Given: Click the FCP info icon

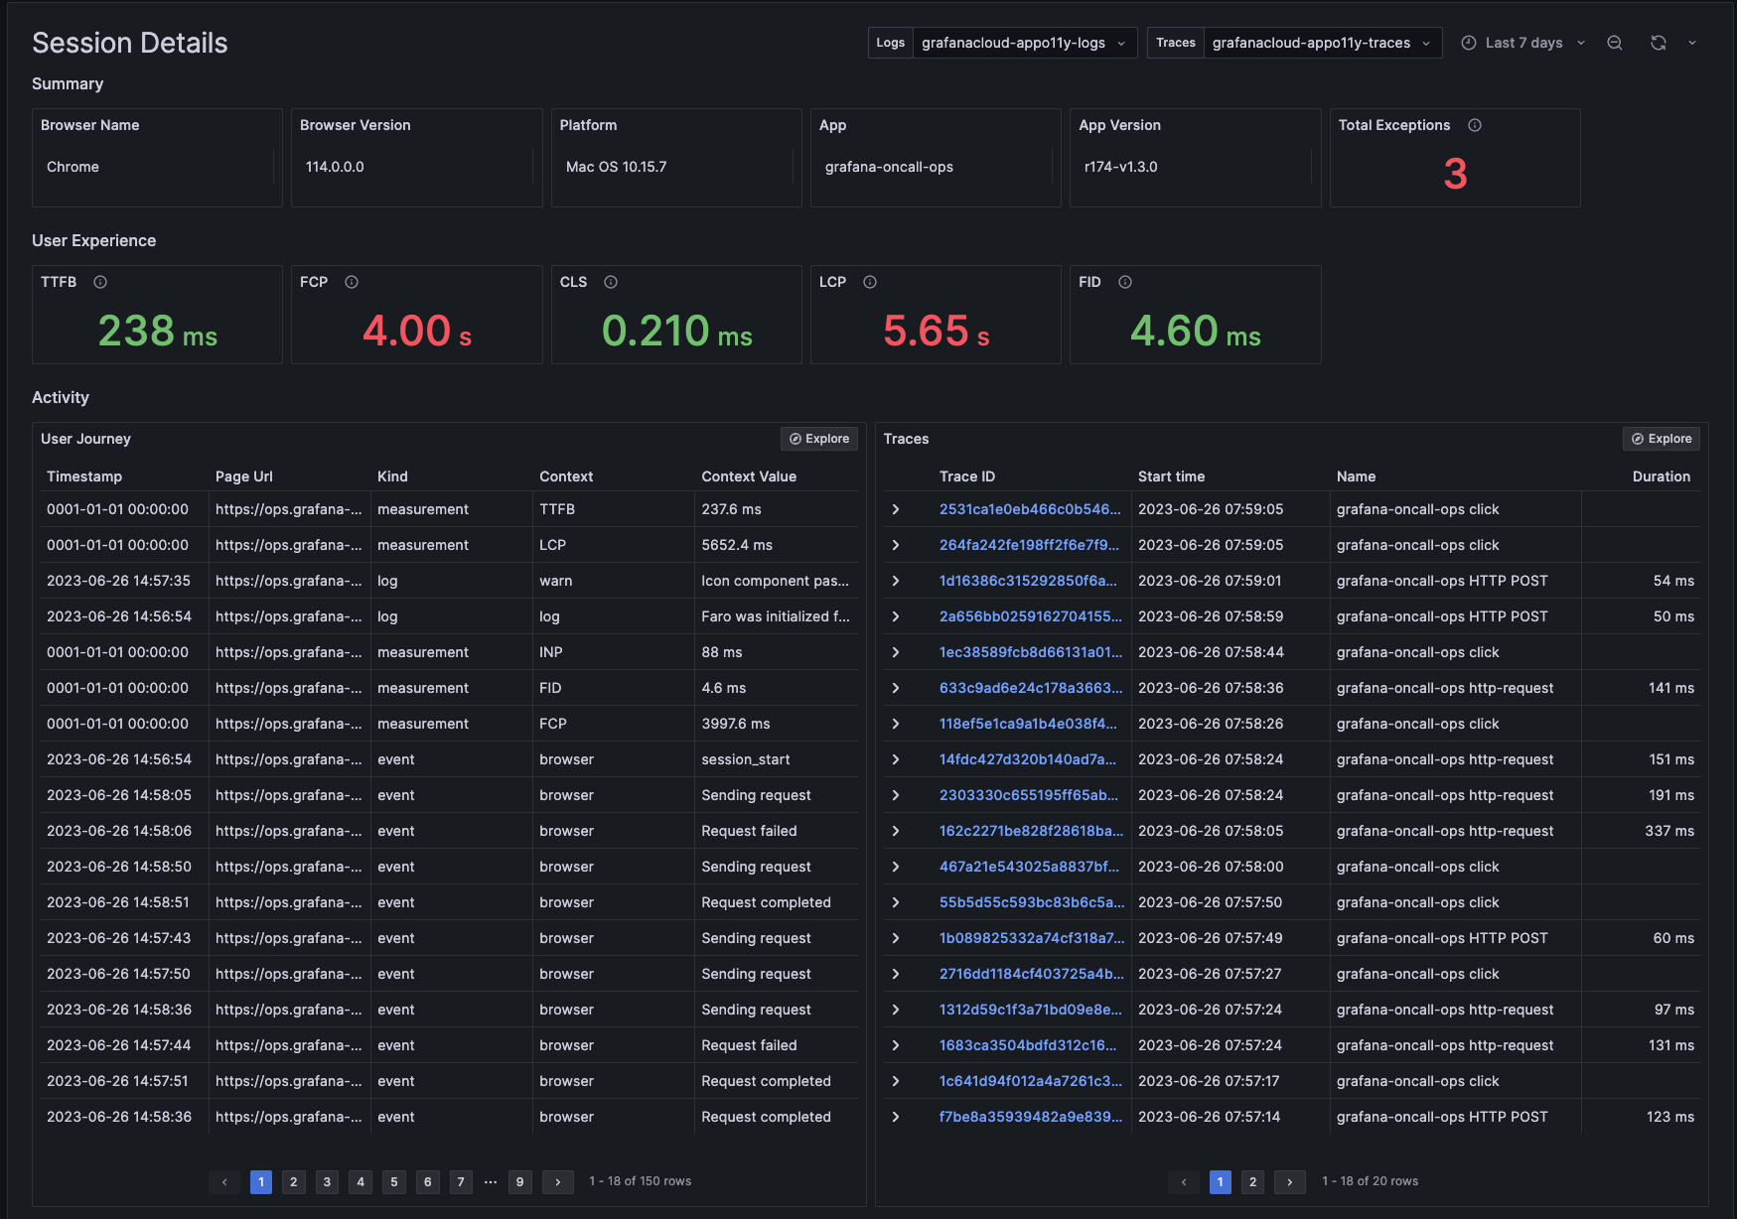Looking at the screenshot, I should pyautogui.click(x=352, y=282).
